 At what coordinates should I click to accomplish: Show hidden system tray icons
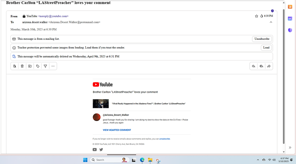pyautogui.click(x=258, y=160)
